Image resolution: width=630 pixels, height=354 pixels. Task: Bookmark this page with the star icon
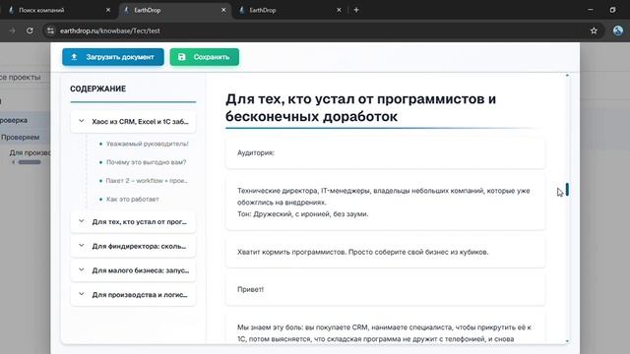(x=594, y=30)
